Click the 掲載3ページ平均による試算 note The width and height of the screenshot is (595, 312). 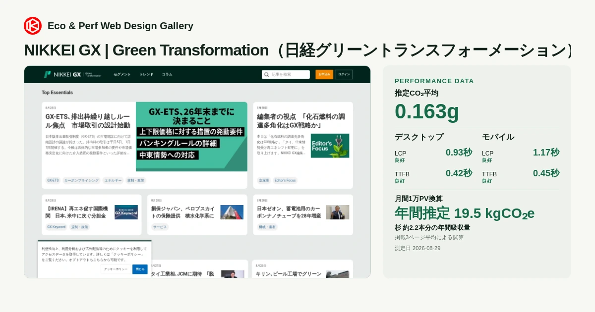point(429,237)
